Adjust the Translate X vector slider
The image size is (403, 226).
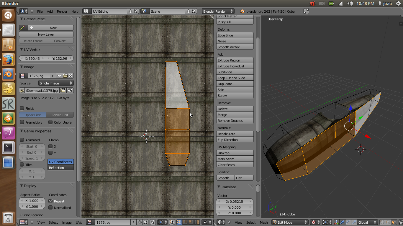(x=235, y=201)
